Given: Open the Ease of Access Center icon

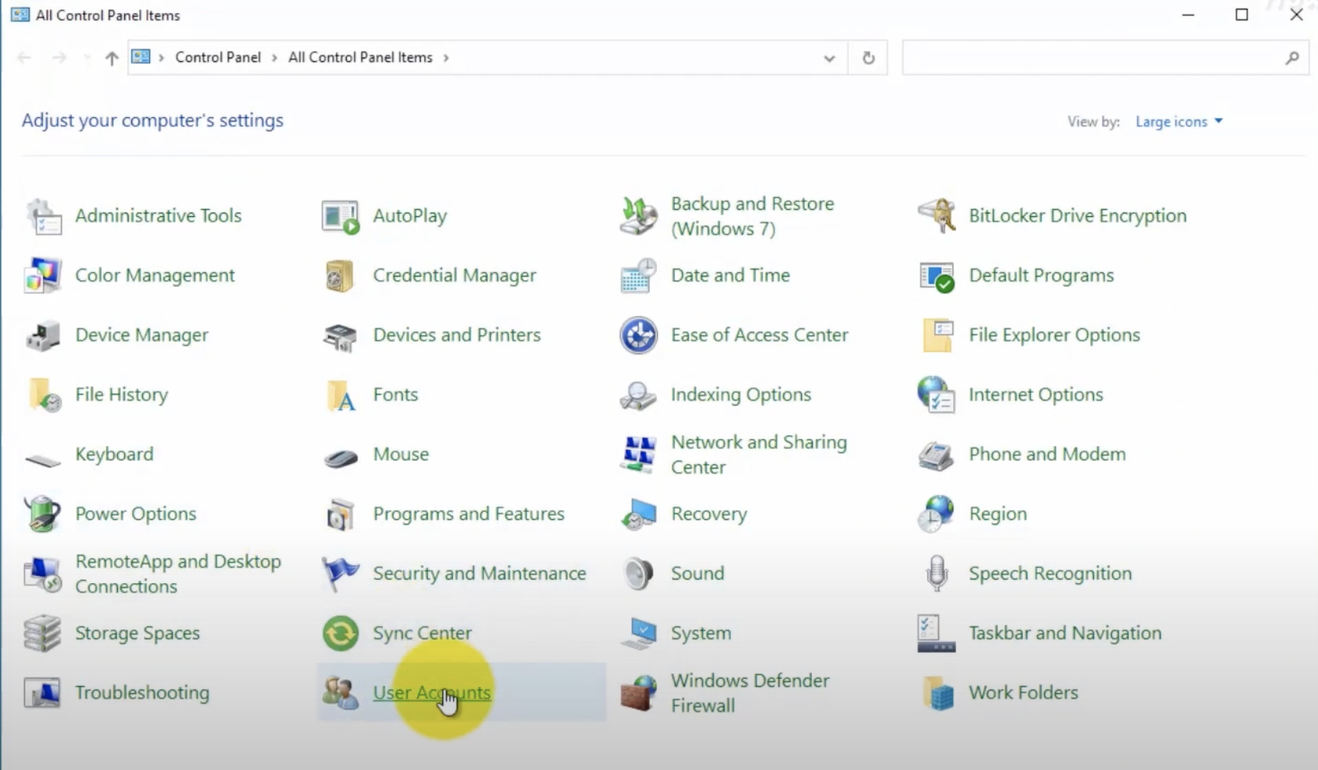Looking at the screenshot, I should [x=638, y=335].
